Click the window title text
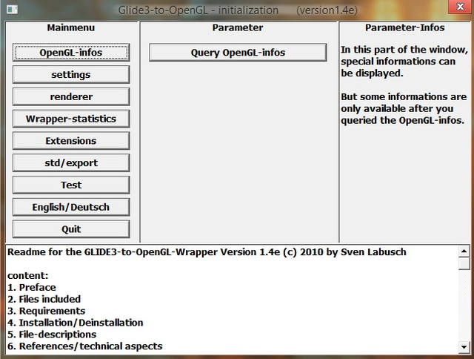This screenshot has height=359, width=474. pyautogui.click(x=238, y=10)
